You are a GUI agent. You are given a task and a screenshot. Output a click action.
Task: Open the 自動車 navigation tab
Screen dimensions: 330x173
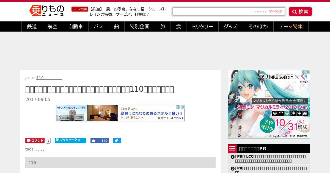pyautogui.click(x=76, y=26)
